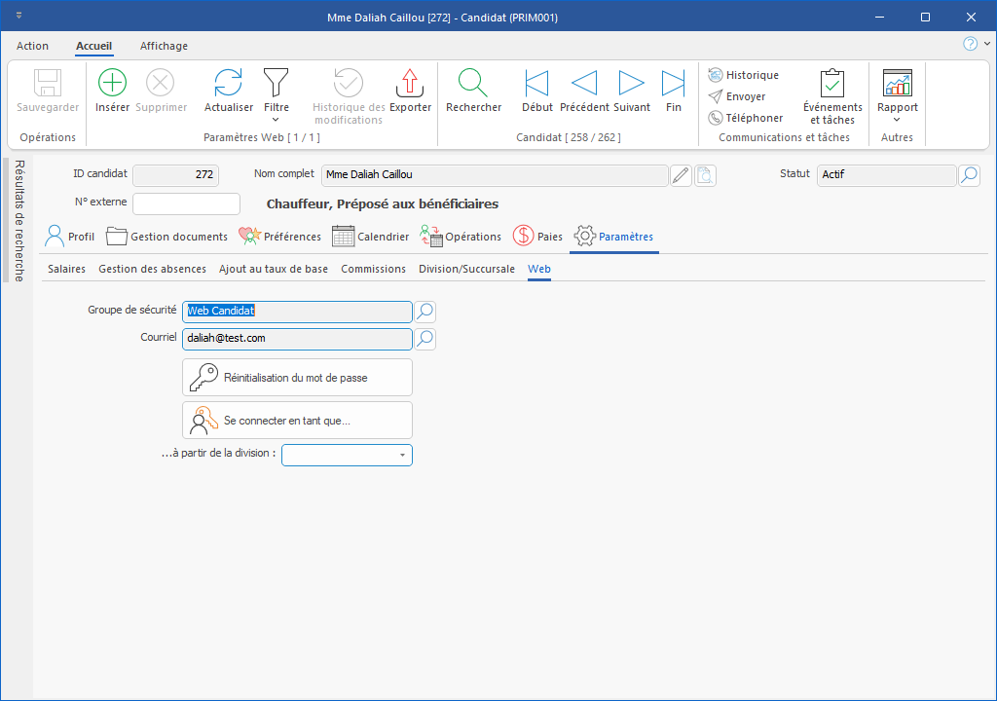Open the Résultats de recherche side panel

point(18,220)
